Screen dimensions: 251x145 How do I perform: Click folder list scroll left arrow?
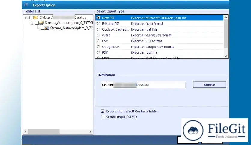tap(26, 132)
